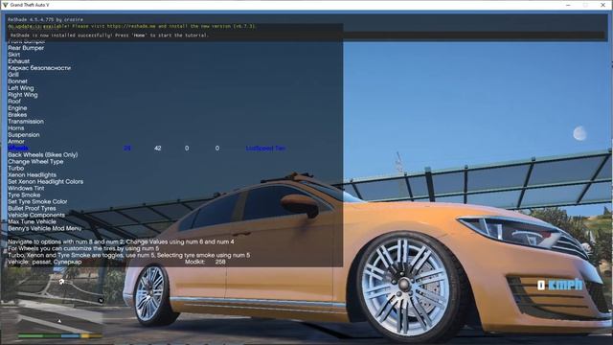Viewport: 613px width, 345px height.
Task: Open Set Tyre Smoke Color
Action: click(37, 201)
